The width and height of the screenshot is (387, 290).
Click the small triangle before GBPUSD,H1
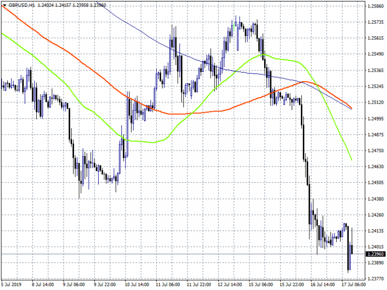pyautogui.click(x=5, y=5)
